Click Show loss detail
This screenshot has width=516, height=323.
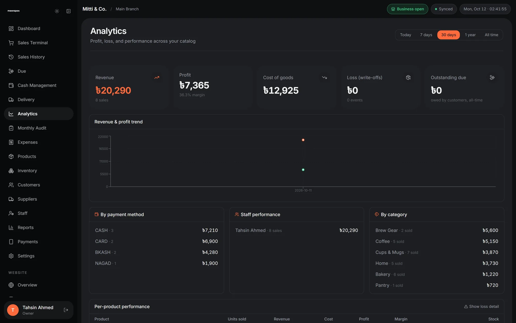tap(481, 306)
